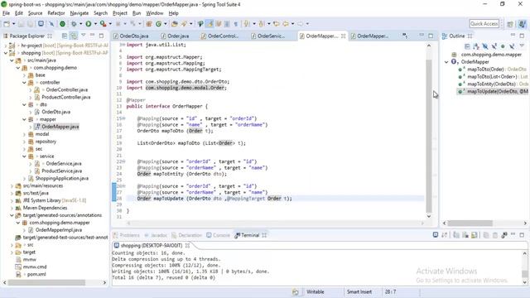Screen dimensions: 530x298
Task: Click the green Boot Dashboard toolbar icon
Action: pos(63,24)
